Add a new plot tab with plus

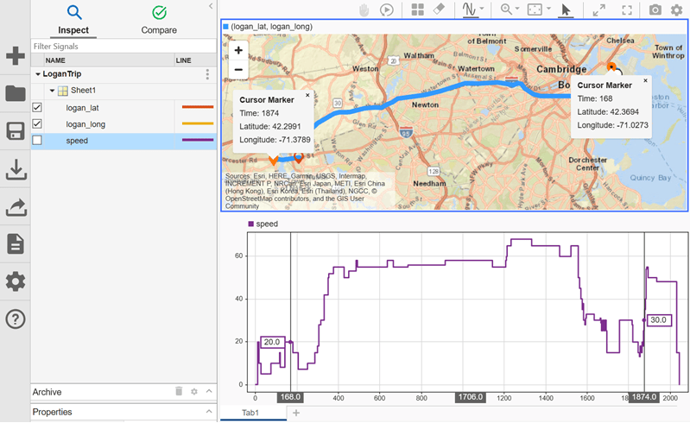click(x=296, y=413)
